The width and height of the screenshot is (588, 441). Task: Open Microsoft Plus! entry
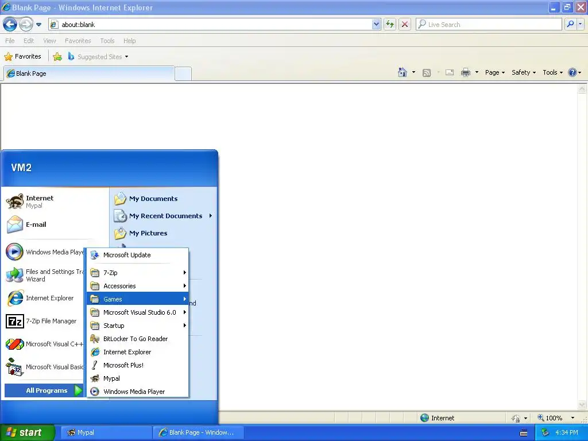coord(138,365)
